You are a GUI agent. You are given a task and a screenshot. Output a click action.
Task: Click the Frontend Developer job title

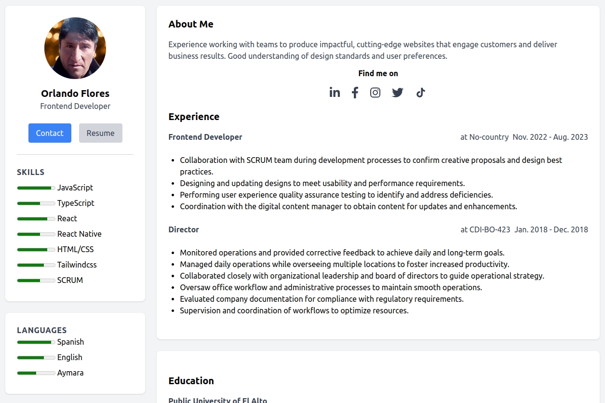coord(205,137)
